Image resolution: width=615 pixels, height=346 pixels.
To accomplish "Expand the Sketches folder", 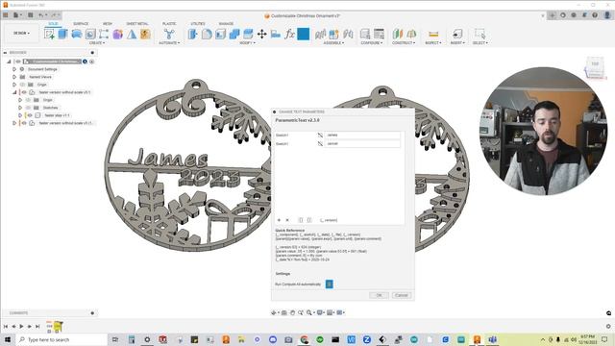I will tap(20, 108).
